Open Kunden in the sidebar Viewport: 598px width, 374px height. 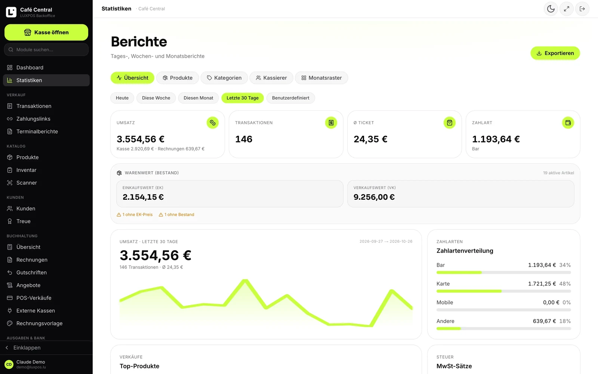pos(46,209)
